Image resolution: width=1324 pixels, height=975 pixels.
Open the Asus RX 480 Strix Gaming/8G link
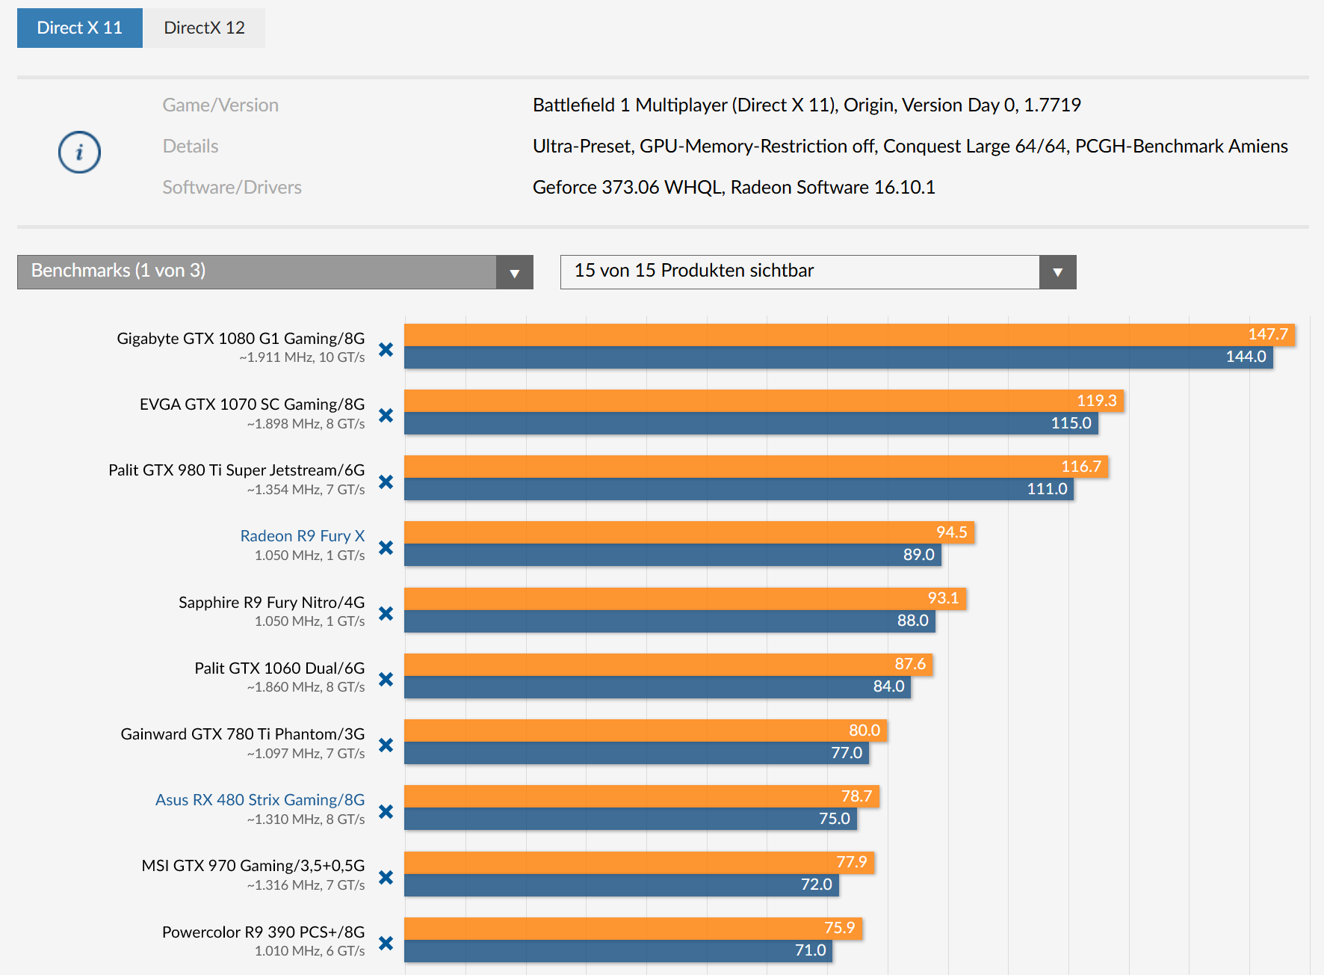click(259, 800)
